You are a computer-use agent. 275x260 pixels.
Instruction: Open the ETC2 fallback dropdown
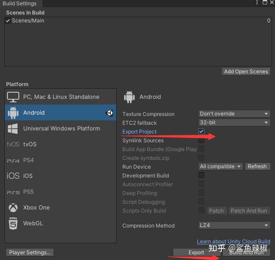pos(234,122)
